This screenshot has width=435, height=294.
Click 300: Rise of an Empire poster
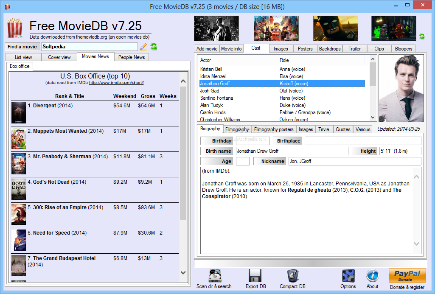(19, 215)
